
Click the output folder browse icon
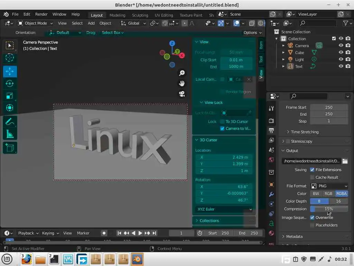pyautogui.click(x=345, y=161)
